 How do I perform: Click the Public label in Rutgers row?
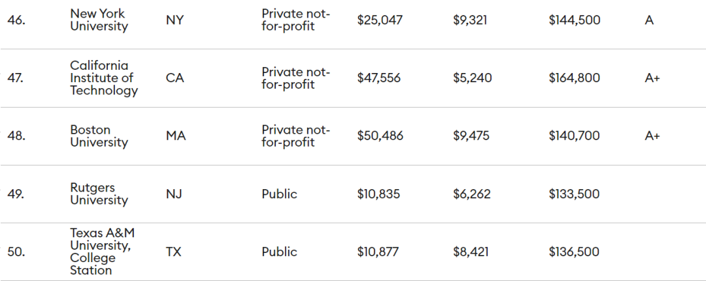279,194
